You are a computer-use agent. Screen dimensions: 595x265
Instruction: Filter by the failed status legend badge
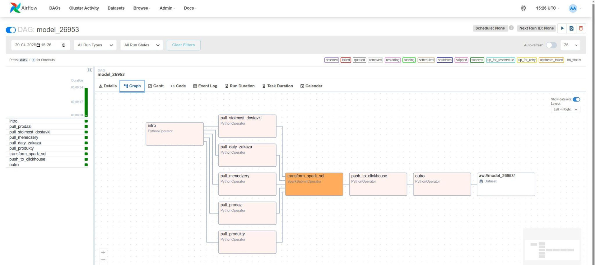(x=346, y=60)
